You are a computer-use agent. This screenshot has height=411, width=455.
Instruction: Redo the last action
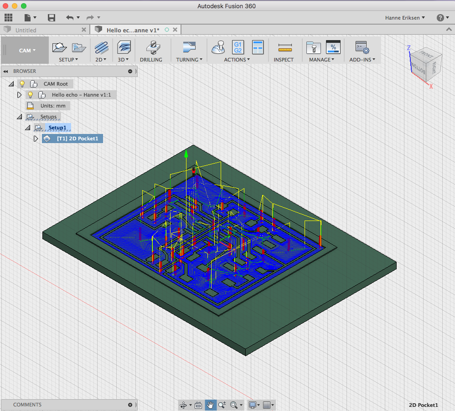click(x=90, y=18)
